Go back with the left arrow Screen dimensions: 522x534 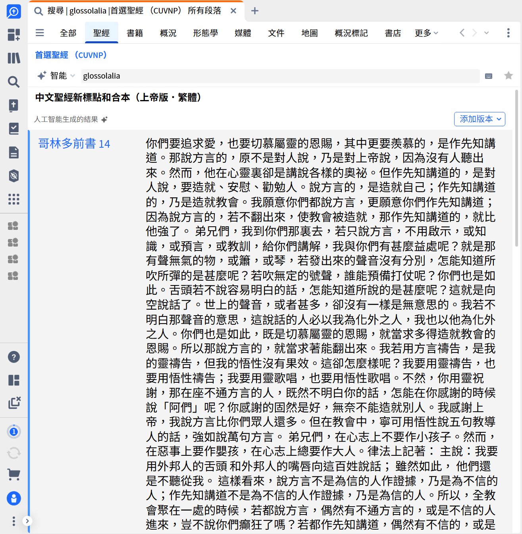click(x=462, y=33)
